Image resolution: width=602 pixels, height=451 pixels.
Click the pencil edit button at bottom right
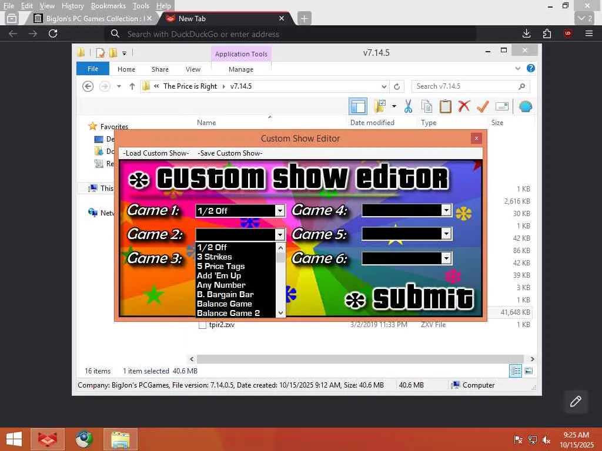point(576,402)
